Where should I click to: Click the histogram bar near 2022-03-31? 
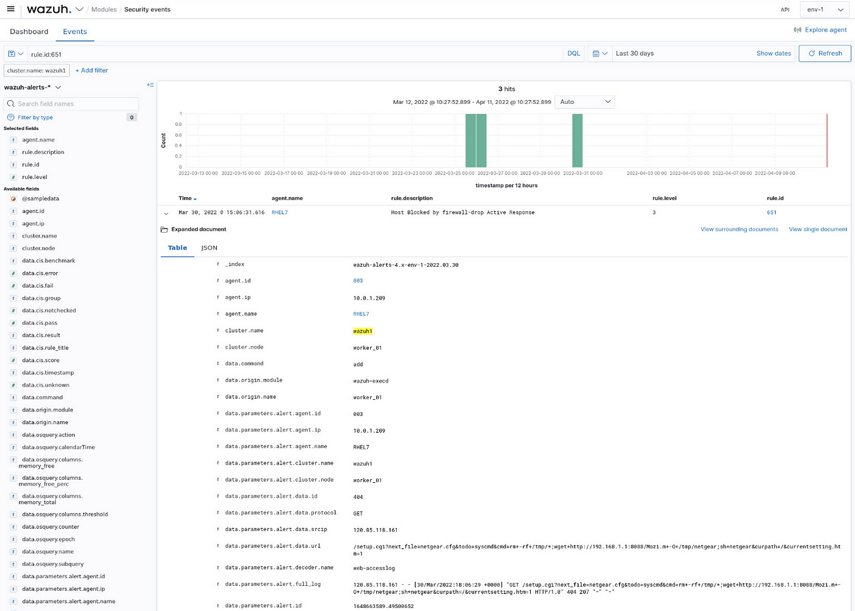point(577,140)
